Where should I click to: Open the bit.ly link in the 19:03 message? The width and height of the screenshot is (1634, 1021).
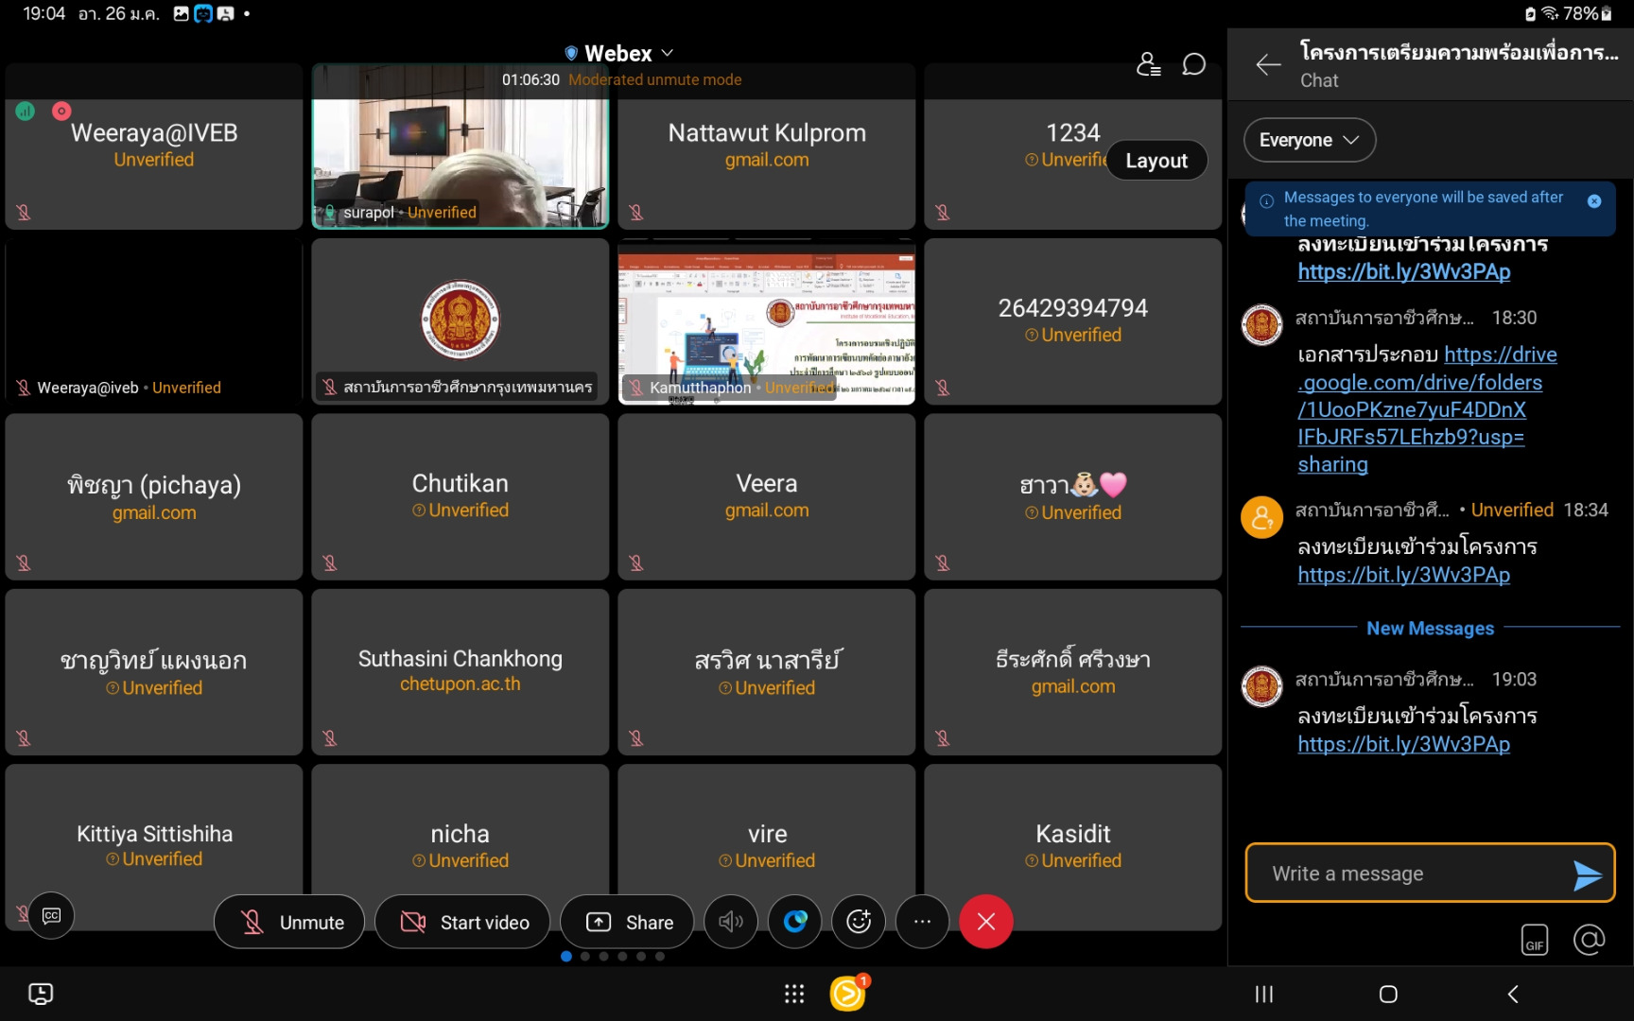(1403, 745)
